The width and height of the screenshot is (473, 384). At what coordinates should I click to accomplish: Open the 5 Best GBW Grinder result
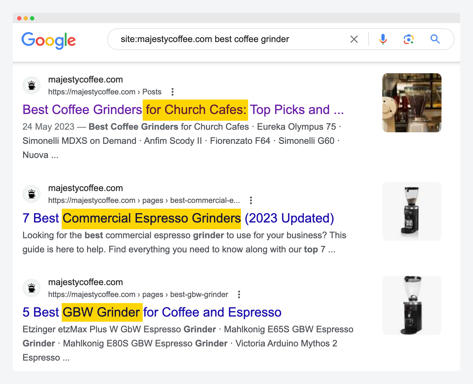tap(151, 312)
